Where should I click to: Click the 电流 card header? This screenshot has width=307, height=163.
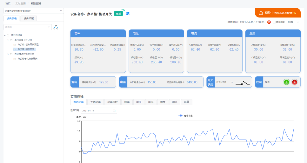coord(215,34)
